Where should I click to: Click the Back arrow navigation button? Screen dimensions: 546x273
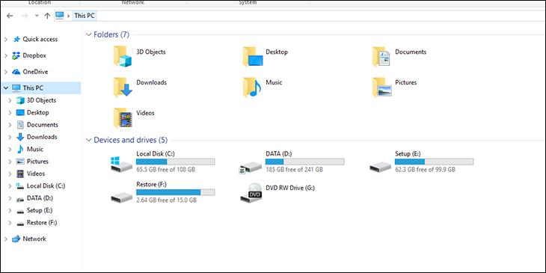(x=10, y=16)
